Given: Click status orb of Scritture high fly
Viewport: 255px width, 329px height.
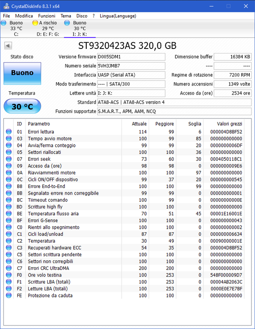Looking at the screenshot, I should [9, 207].
